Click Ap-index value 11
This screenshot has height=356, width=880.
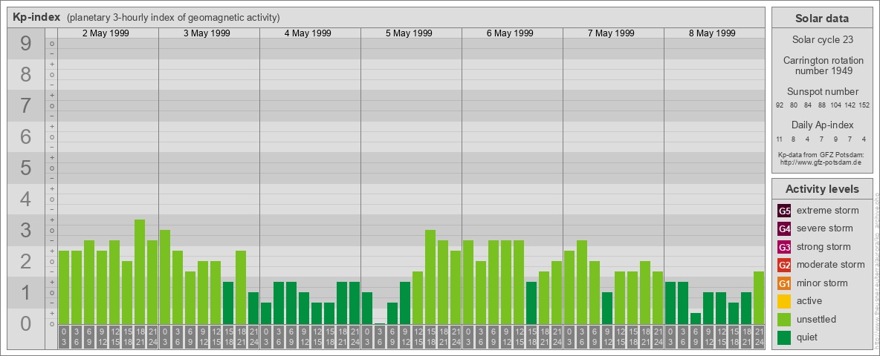tap(780, 139)
